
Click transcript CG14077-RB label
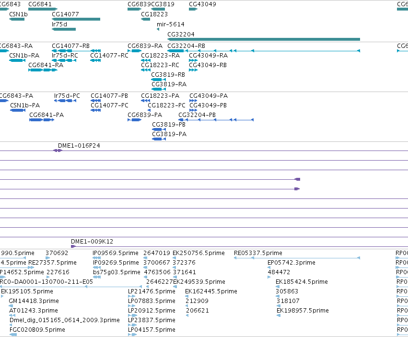click(x=70, y=46)
